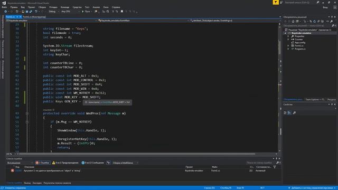Collapse WndProc method at line 49

click(x=27, y=113)
